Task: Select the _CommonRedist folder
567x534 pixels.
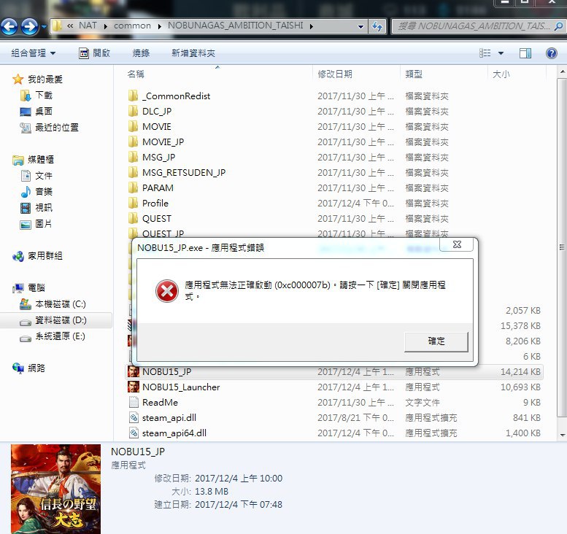Action: pos(176,96)
